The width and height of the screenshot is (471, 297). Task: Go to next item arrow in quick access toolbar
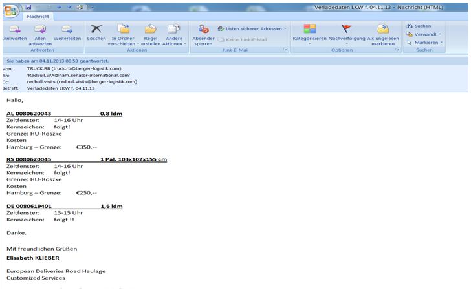pos(69,8)
